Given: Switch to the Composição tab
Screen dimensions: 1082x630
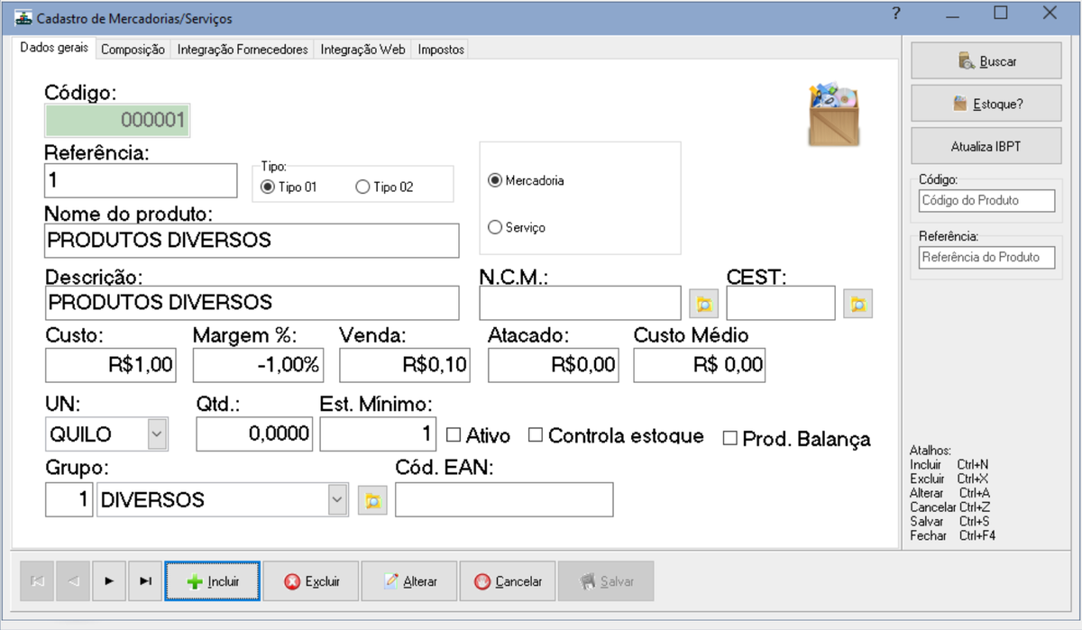Looking at the screenshot, I should click(x=133, y=50).
